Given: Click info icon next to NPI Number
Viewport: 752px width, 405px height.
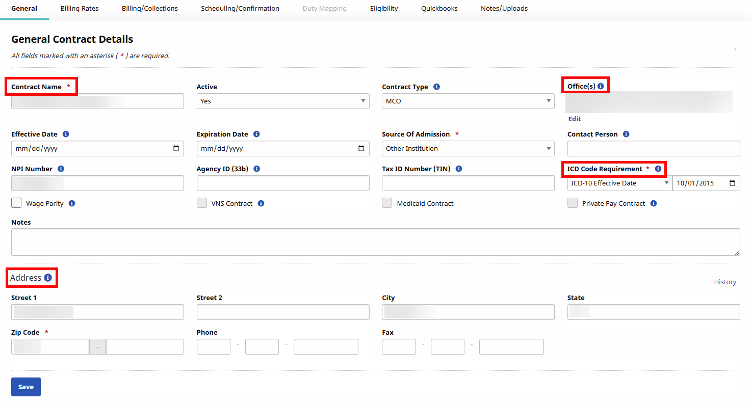Looking at the screenshot, I should pyautogui.click(x=61, y=169).
